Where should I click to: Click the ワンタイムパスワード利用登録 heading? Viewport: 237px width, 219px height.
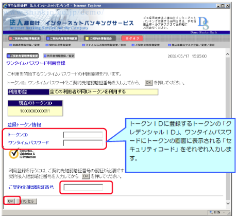pyautogui.click(x=36, y=63)
